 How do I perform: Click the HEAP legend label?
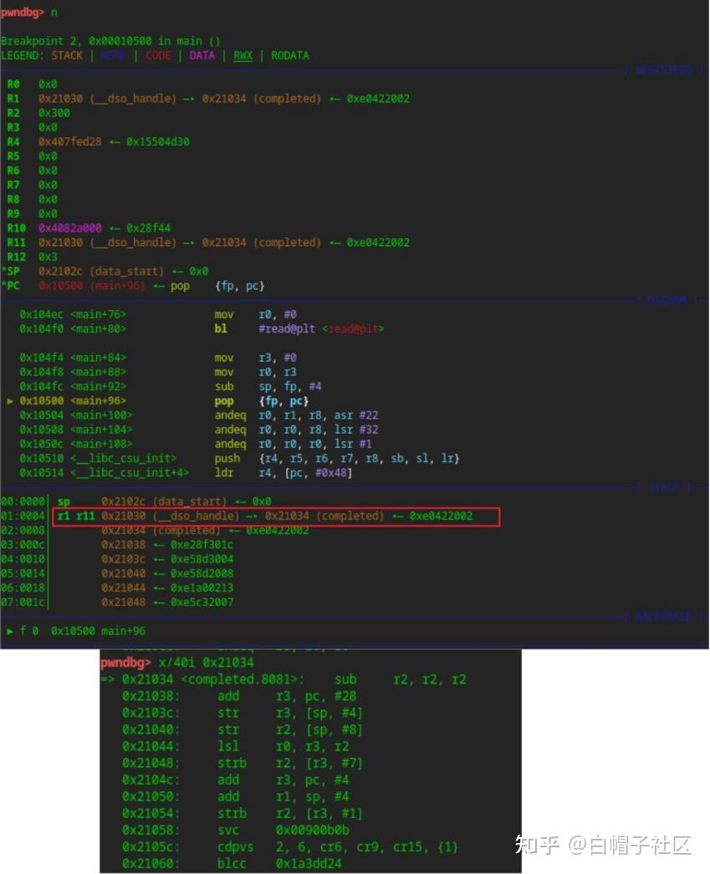(113, 55)
